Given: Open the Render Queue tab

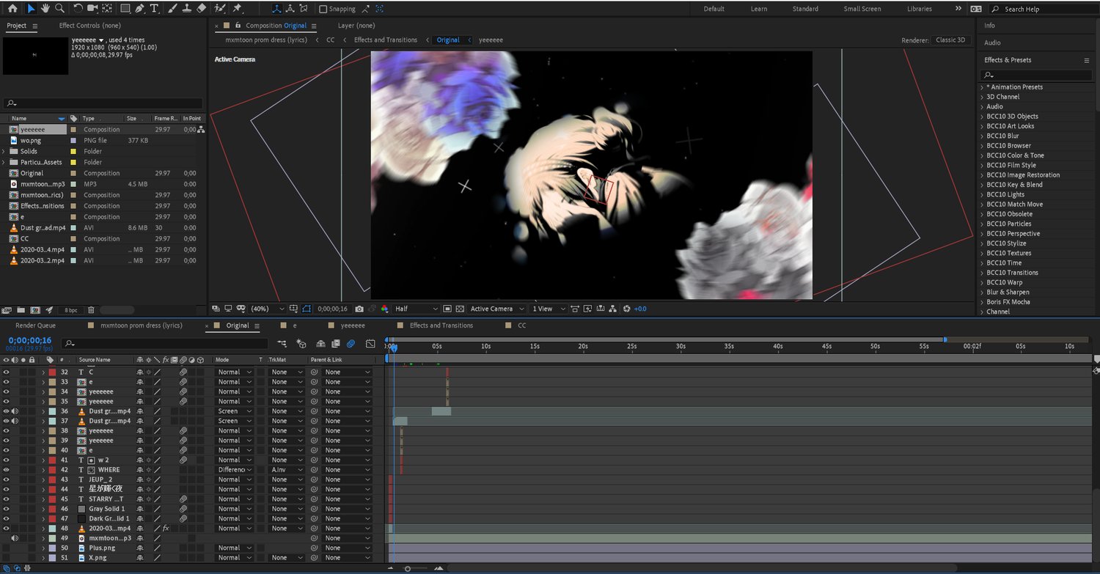Looking at the screenshot, I should coord(35,325).
